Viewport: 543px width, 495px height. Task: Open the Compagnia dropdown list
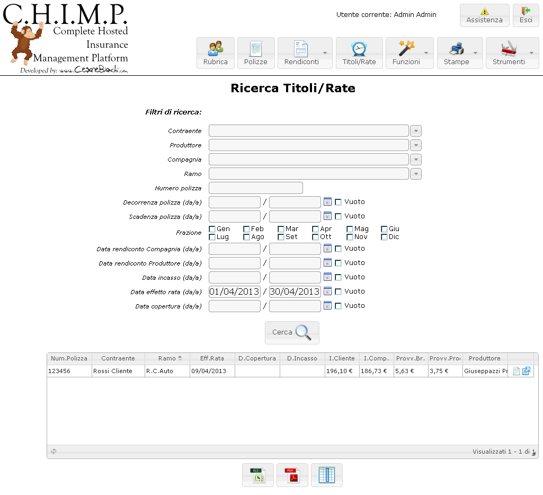point(415,160)
